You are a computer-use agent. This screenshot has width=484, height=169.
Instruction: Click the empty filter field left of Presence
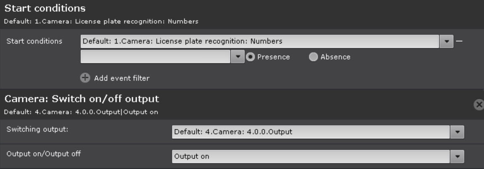pyautogui.click(x=155, y=57)
